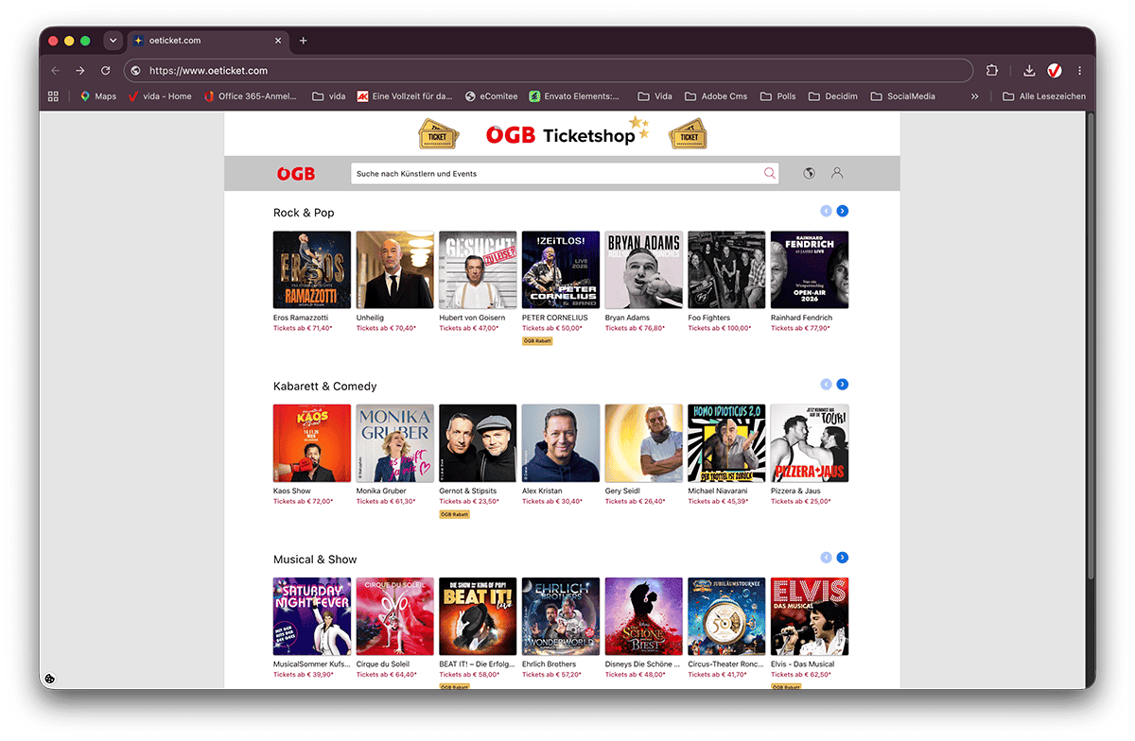Click the right ticket icon in banner

tap(689, 135)
